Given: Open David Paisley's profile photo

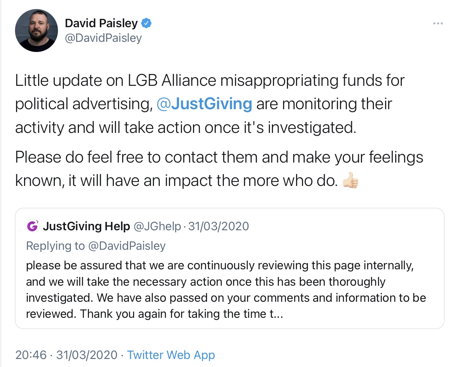Looking at the screenshot, I should [x=36, y=31].
